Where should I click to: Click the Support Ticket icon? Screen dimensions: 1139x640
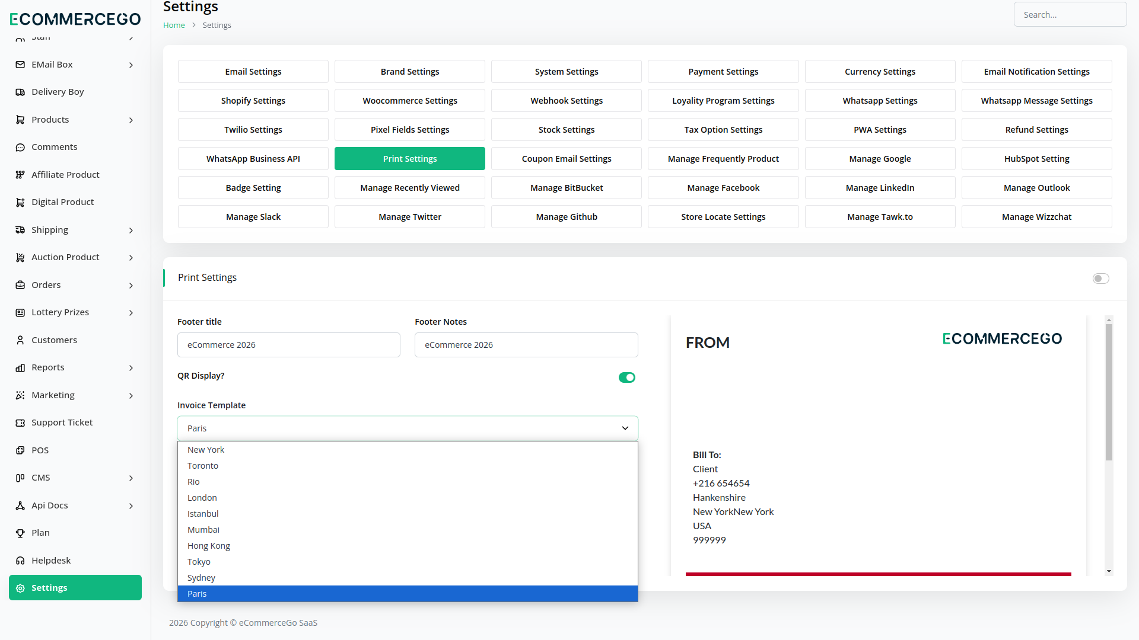(x=20, y=423)
